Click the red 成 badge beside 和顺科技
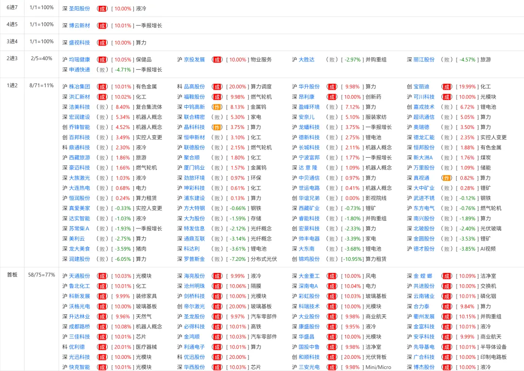The image size is (524, 371). tap(332, 357)
